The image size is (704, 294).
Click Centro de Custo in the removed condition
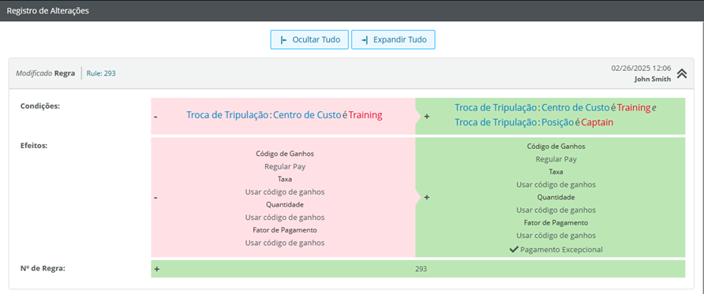(307, 115)
